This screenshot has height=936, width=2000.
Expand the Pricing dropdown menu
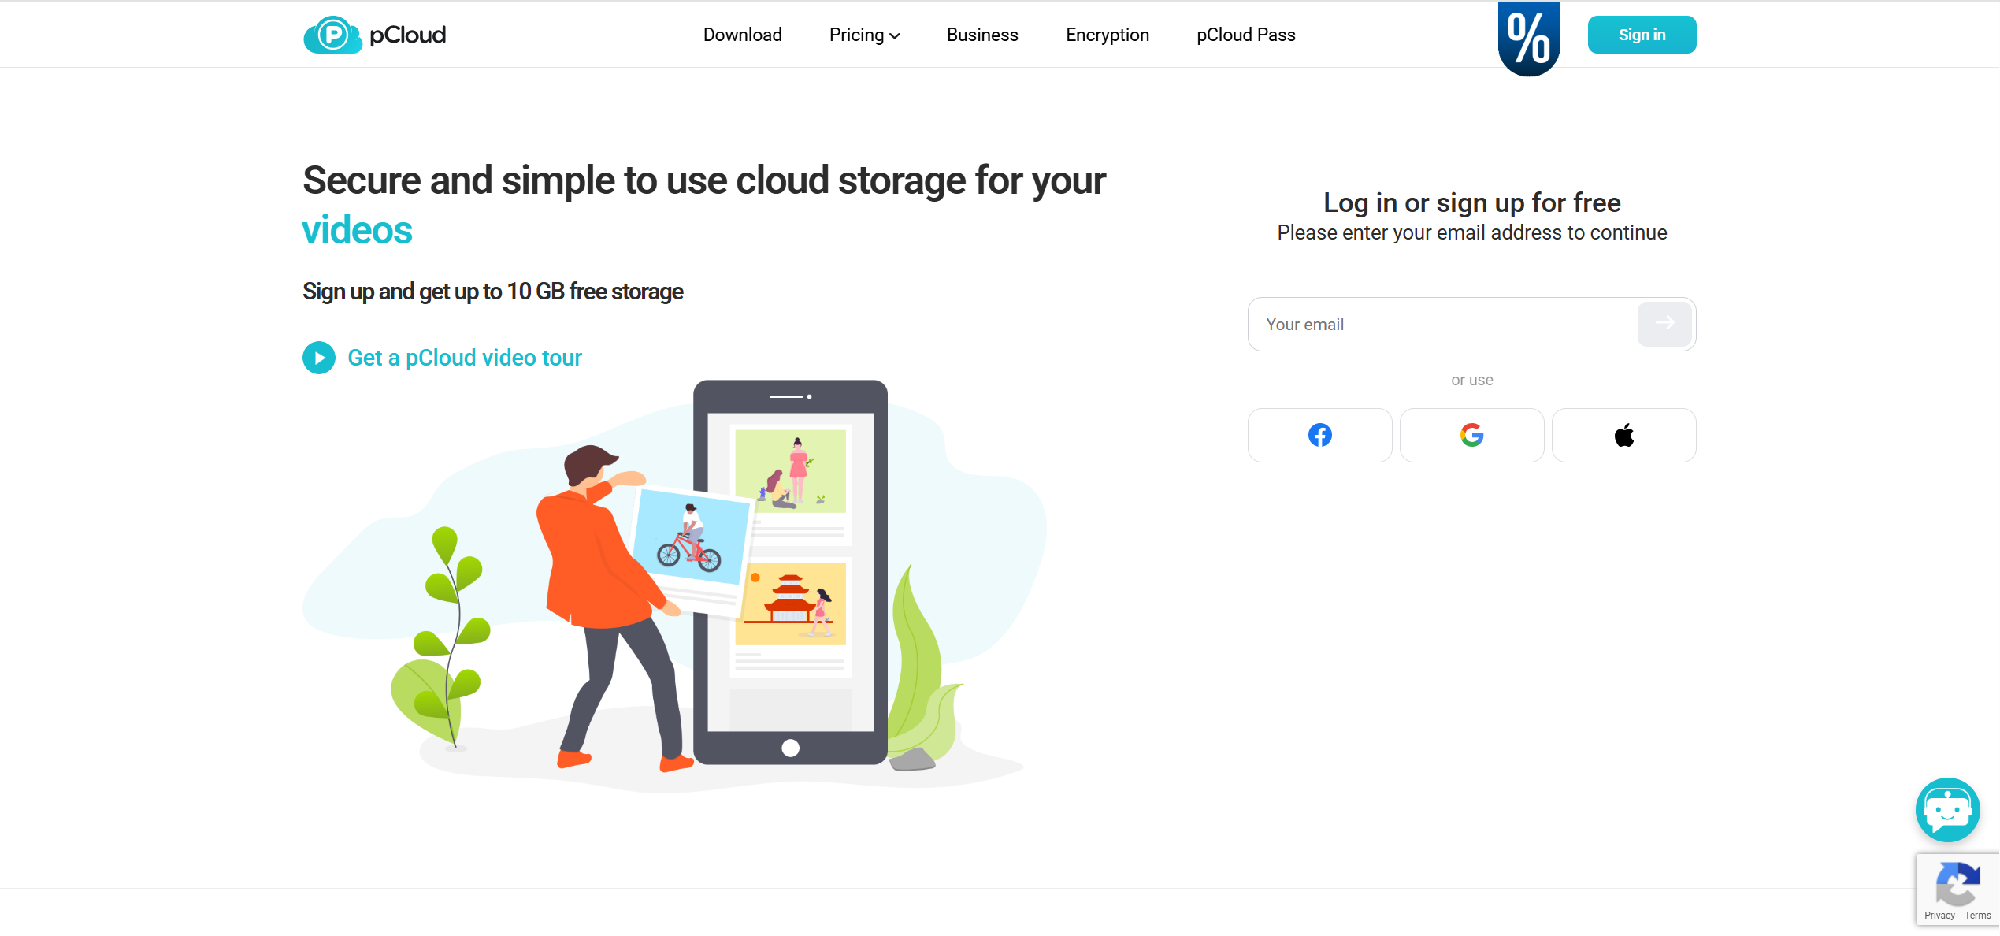coord(864,35)
